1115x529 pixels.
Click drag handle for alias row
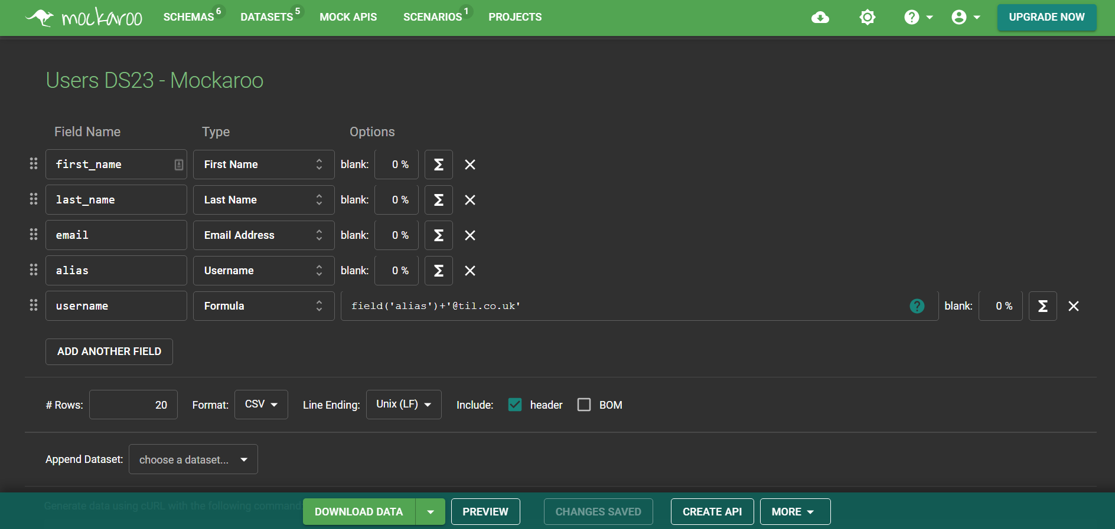[x=34, y=270]
